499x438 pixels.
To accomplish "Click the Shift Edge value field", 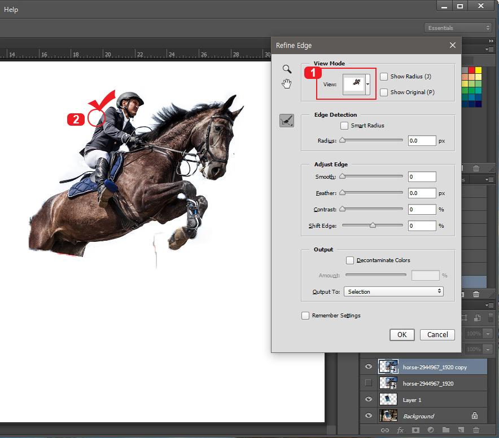I will click(x=422, y=225).
